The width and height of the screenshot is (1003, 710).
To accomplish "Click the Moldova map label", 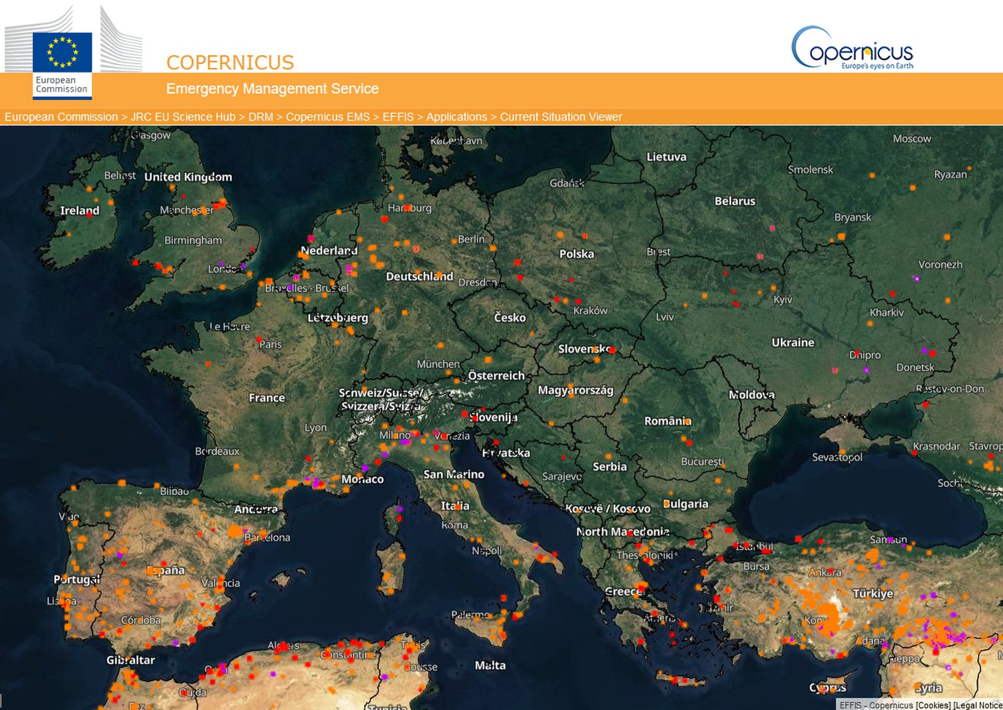I will (752, 395).
